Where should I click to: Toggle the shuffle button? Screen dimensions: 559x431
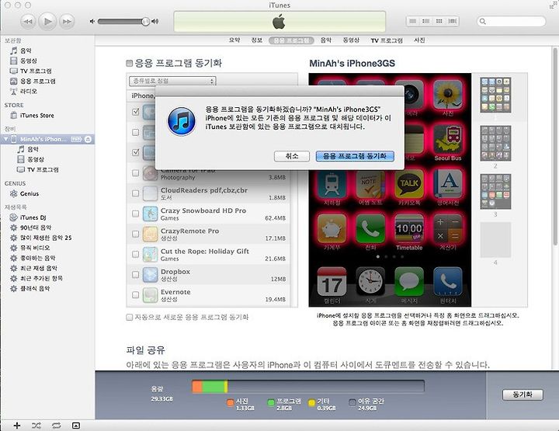click(x=36, y=426)
